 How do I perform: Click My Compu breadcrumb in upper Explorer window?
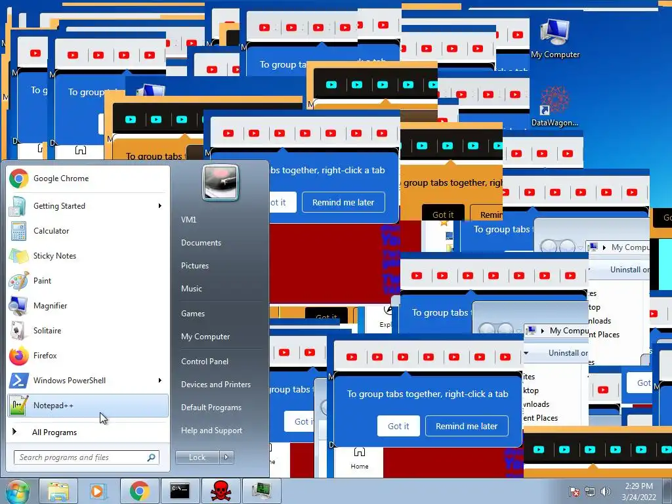[x=630, y=247]
